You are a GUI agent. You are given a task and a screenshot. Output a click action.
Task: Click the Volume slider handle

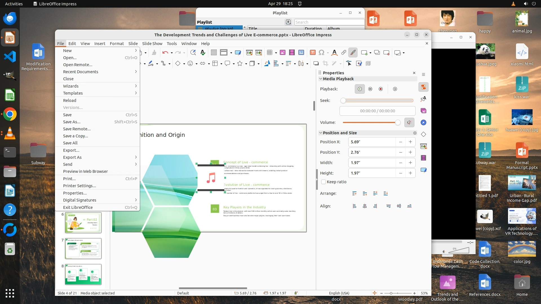tap(398, 122)
